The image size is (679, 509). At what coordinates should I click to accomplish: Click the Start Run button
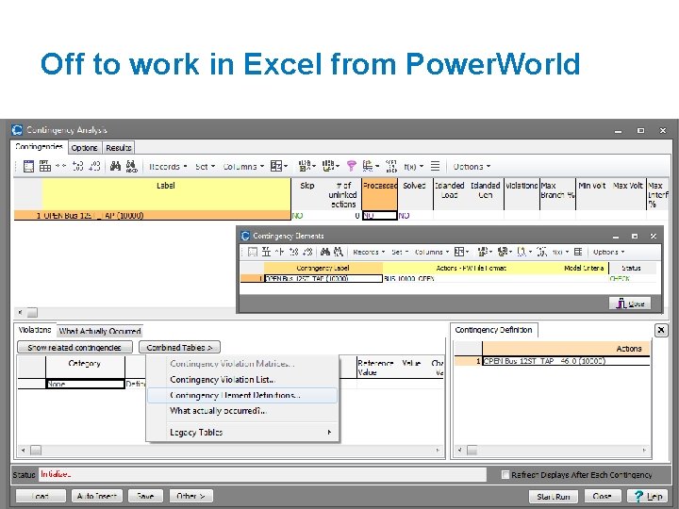pos(553,497)
